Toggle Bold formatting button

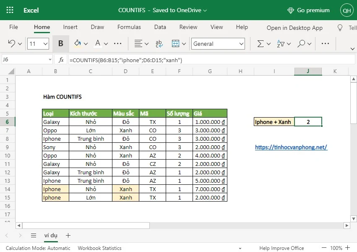(60, 43)
